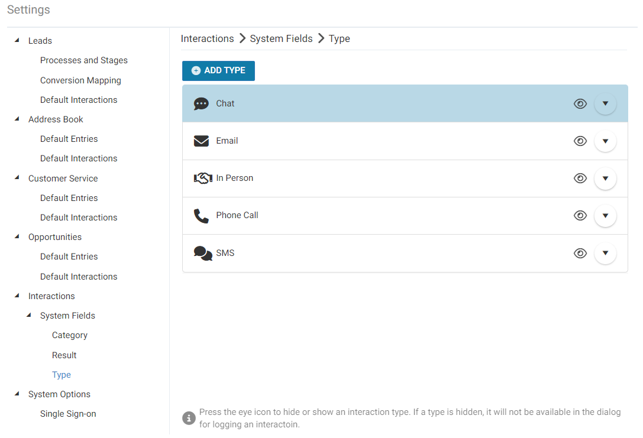Open Default Interactions under Opportunities
Screen dimensions: 643x438
79,277
